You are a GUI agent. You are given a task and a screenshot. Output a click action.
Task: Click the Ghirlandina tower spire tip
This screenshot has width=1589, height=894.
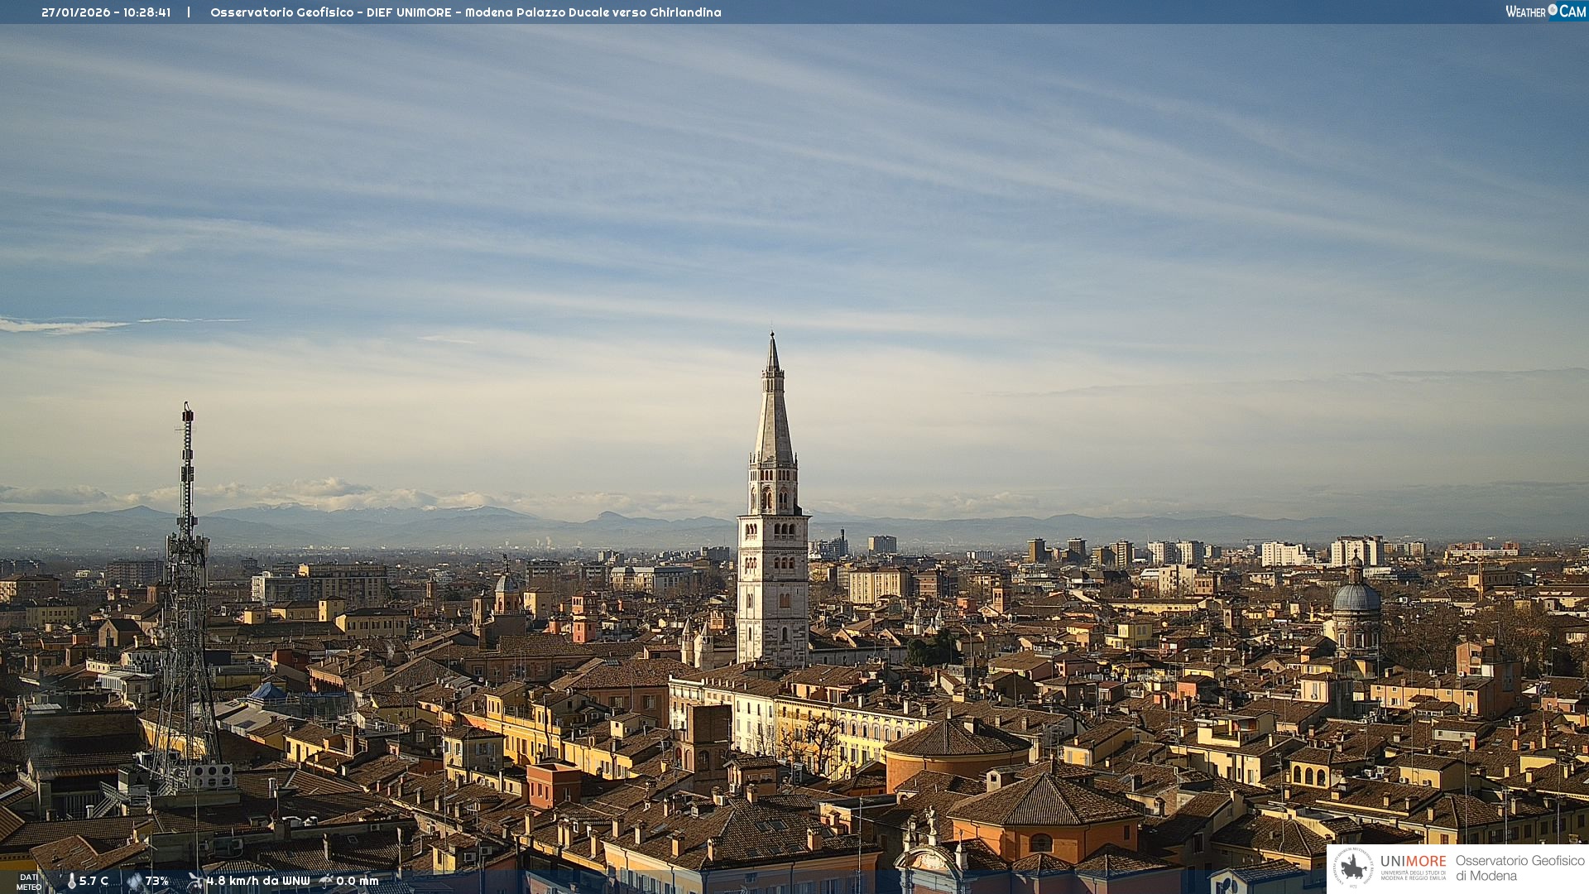pyautogui.click(x=772, y=336)
